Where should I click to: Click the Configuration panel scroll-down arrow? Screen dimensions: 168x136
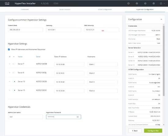(164, 125)
